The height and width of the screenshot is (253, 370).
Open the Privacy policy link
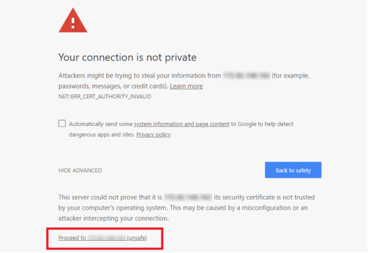(154, 135)
